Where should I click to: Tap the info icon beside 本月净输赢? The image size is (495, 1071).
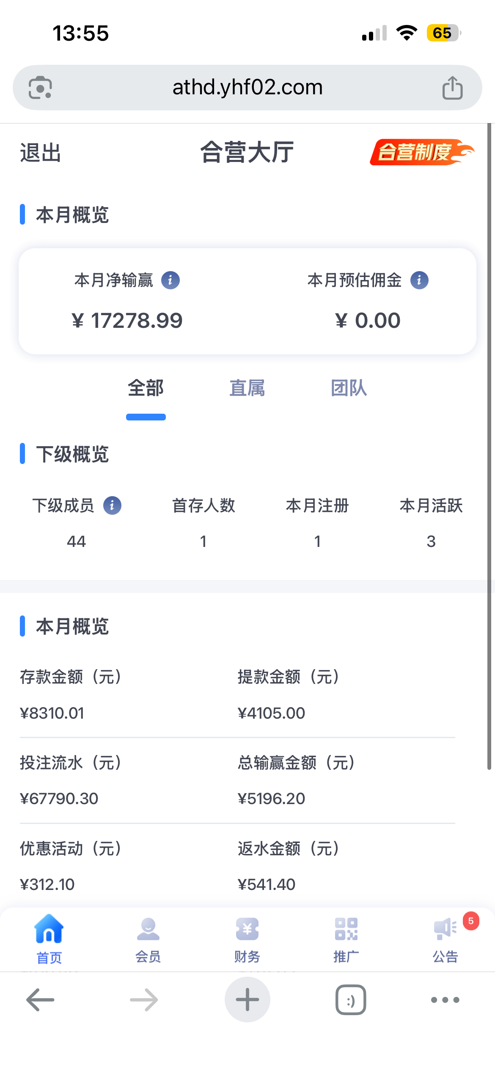[170, 280]
